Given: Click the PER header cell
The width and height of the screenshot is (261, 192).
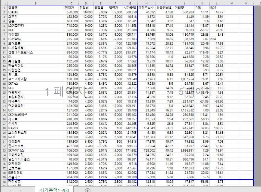Looking at the screenshot, I should (202, 8).
